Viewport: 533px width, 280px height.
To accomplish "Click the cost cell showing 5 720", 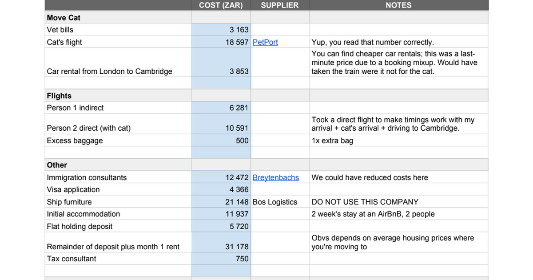I will (x=221, y=226).
